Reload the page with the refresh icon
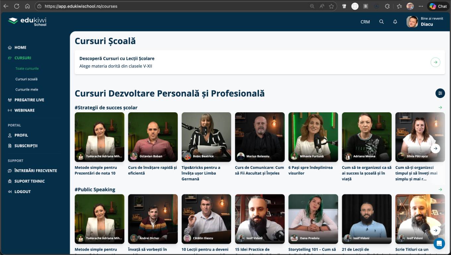The height and width of the screenshot is (255, 451). pyautogui.click(x=17, y=6)
